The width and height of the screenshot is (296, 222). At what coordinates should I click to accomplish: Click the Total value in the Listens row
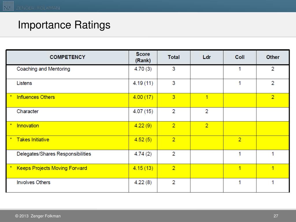pyautogui.click(x=174, y=83)
